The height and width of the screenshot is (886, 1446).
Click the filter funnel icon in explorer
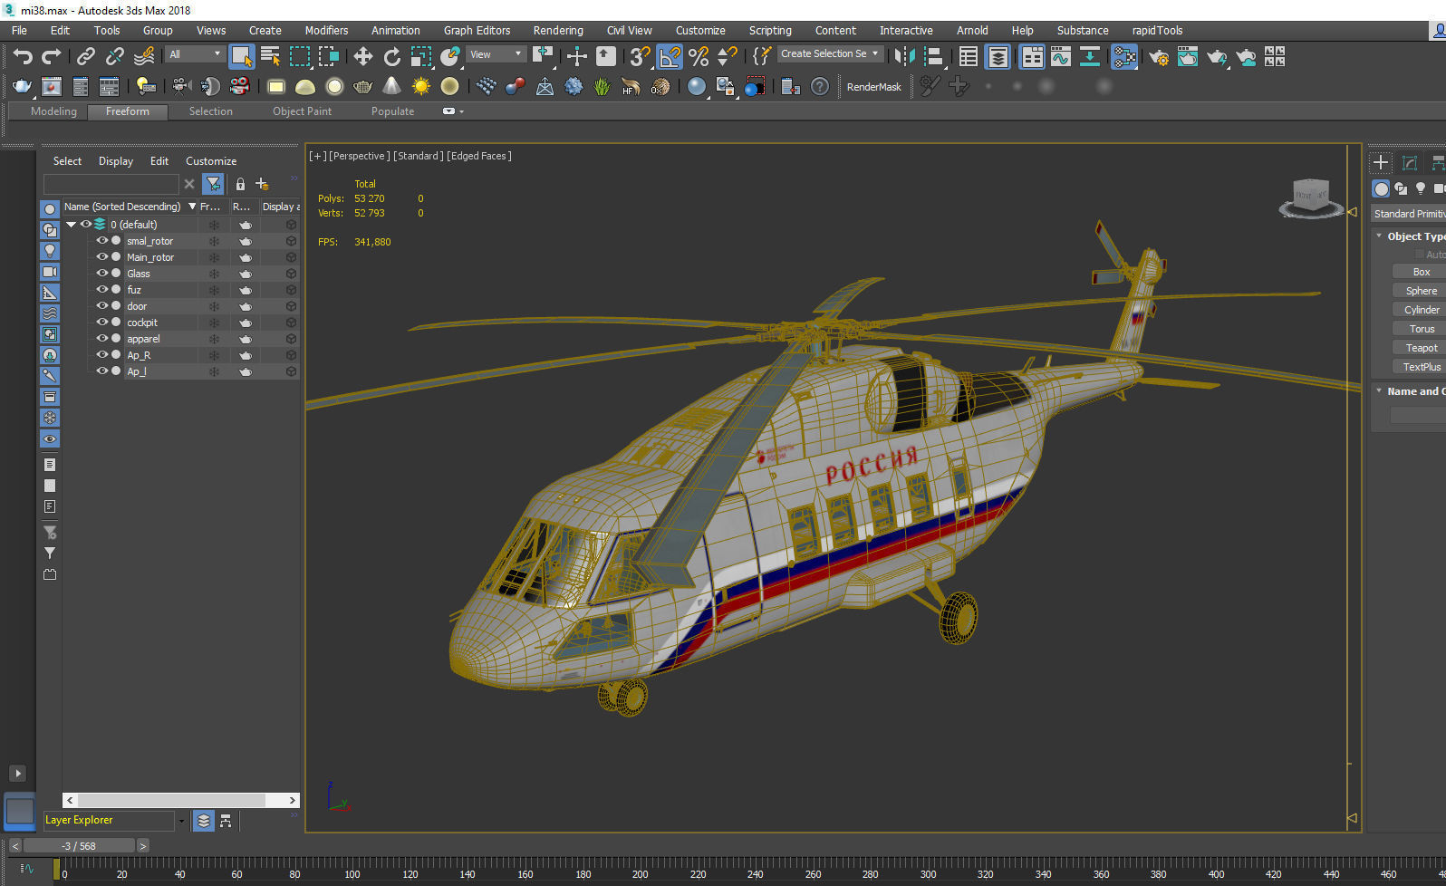click(x=213, y=184)
